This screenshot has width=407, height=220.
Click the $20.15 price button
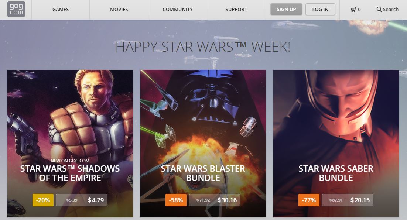(x=348, y=200)
